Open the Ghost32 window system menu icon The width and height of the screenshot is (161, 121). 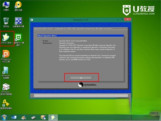[32, 20]
